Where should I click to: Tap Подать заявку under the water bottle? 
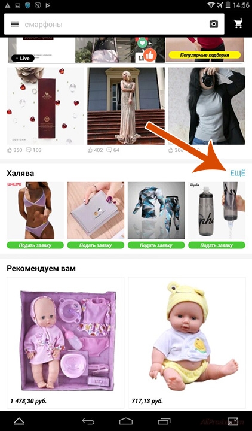[x=217, y=245]
